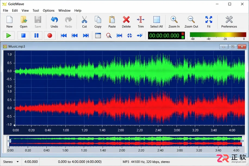Open the View menu

pyautogui.click(x=25, y=11)
